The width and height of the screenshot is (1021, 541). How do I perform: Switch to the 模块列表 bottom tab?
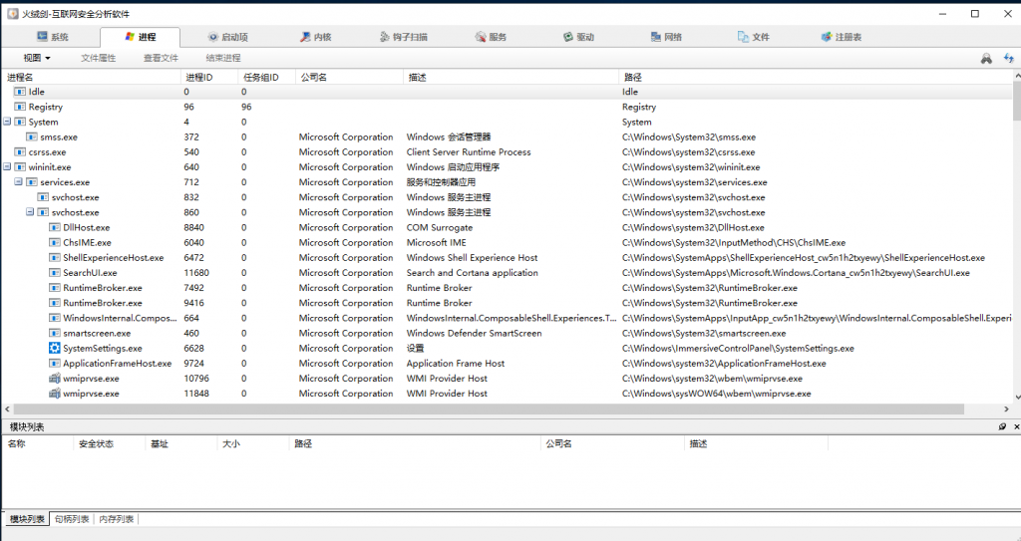27,519
